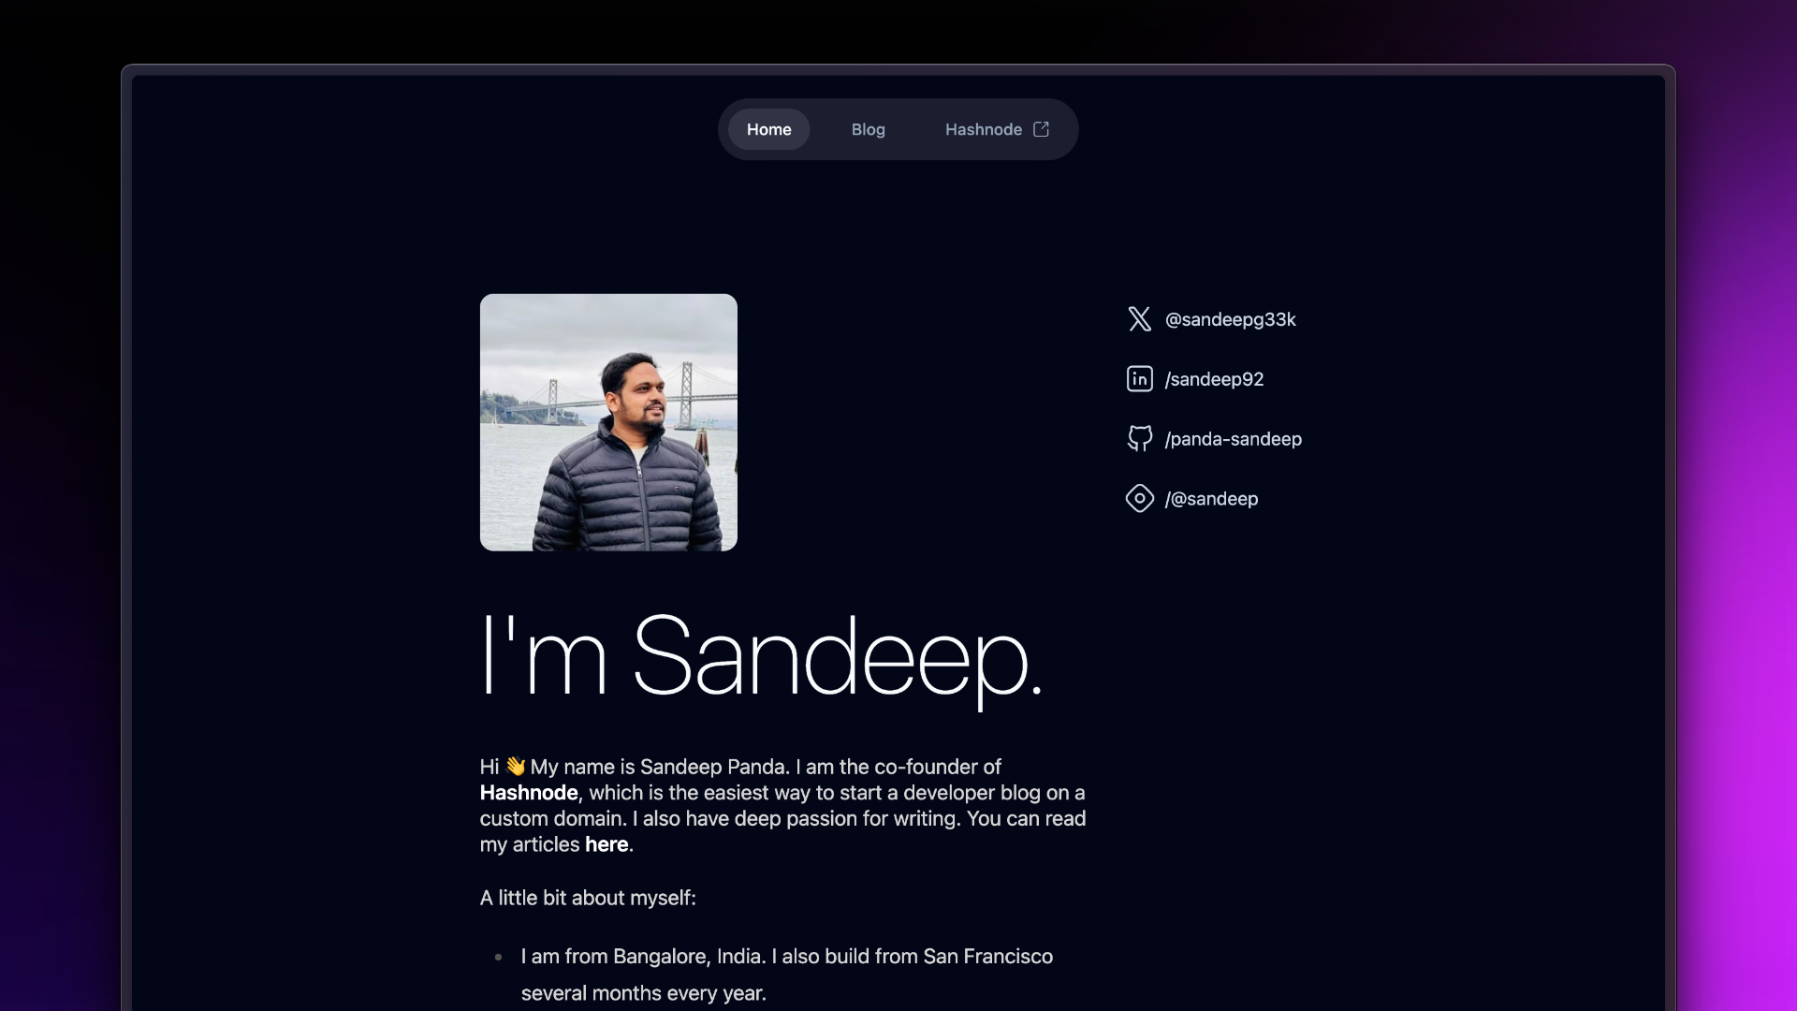This screenshot has width=1797, height=1011.
Task: Click the profile photo of Sandeep
Action: [x=608, y=422]
